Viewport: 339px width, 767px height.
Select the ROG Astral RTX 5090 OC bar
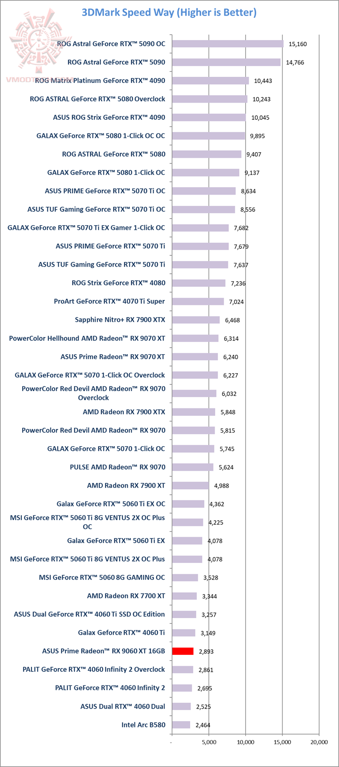227,44
